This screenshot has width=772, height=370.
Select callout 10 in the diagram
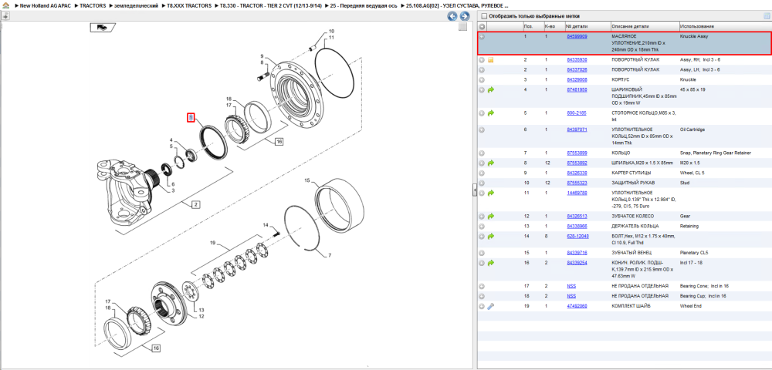[331, 32]
